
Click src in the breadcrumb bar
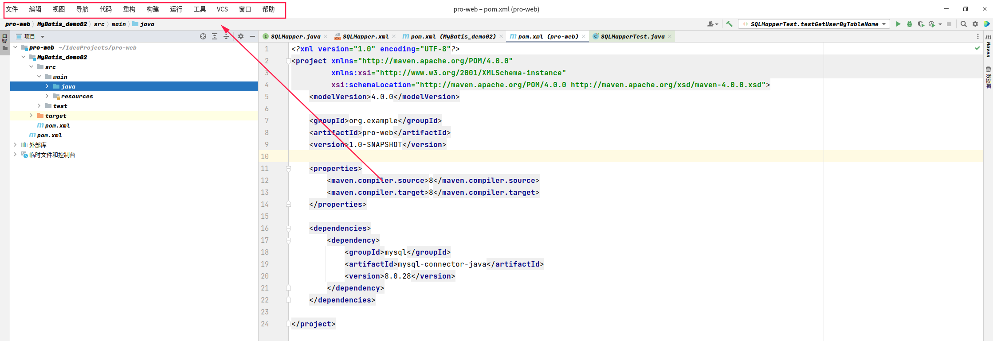pyautogui.click(x=99, y=24)
